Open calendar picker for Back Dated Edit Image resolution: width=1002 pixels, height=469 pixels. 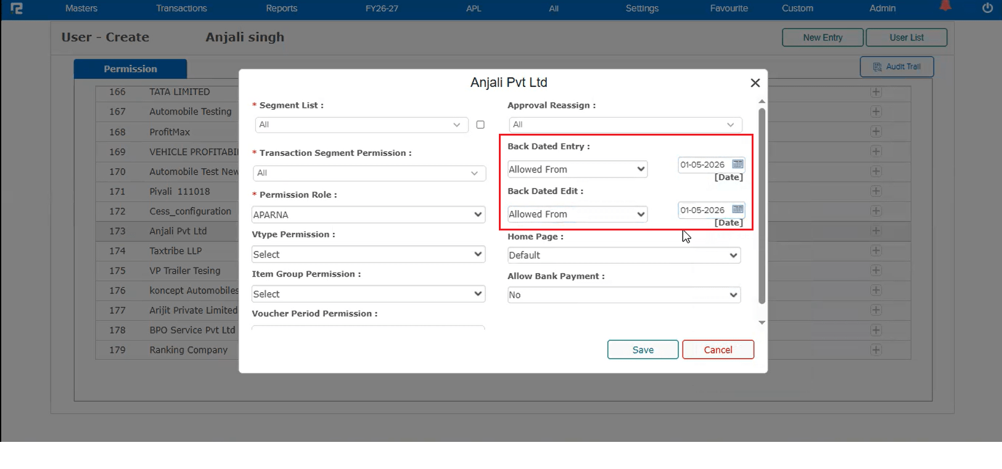coord(737,210)
